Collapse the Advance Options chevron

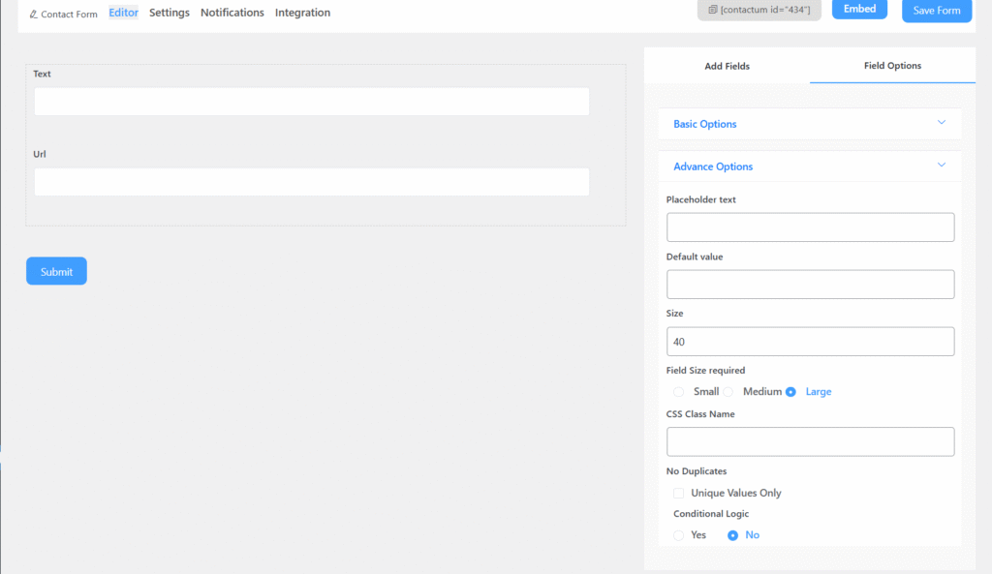click(941, 166)
